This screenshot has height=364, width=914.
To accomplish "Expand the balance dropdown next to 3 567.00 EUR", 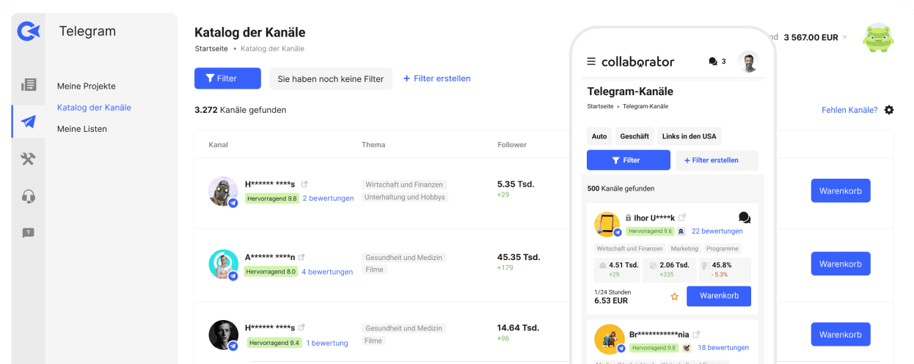I will pyautogui.click(x=844, y=37).
